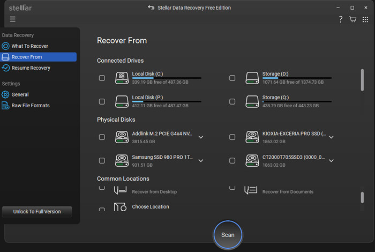
Task: Check the Local Disk (C:) checkbox
Action: tap(102, 78)
